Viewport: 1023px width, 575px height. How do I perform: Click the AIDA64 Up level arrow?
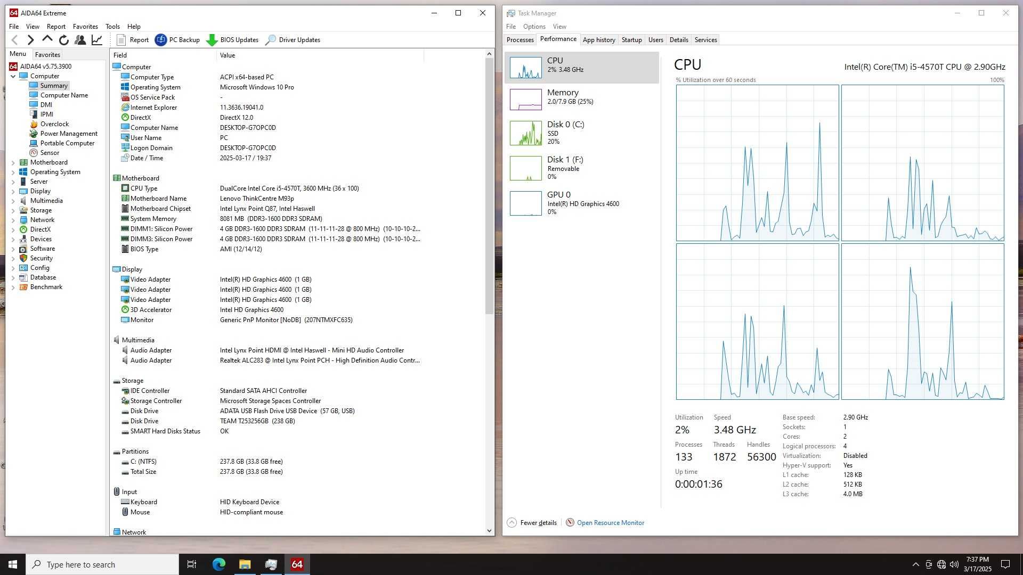tap(47, 39)
